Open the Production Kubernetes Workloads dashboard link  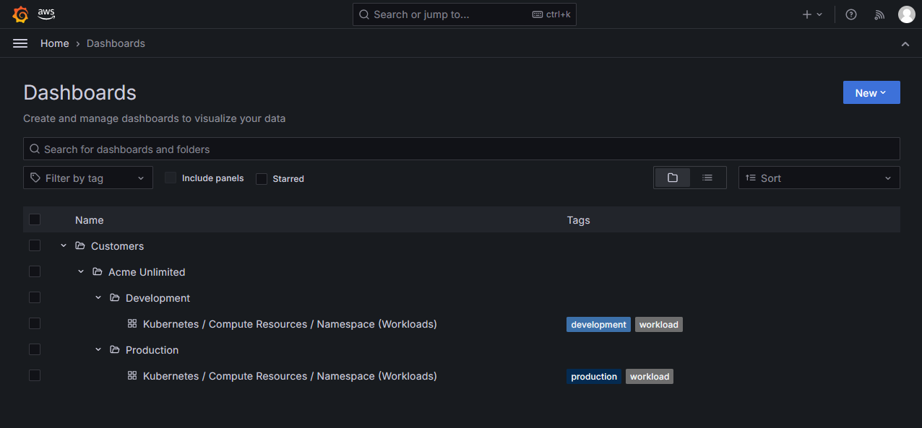pyautogui.click(x=290, y=375)
